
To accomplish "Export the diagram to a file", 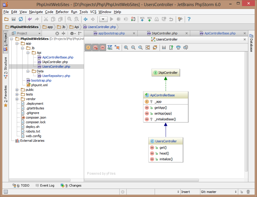I will 171,47.
